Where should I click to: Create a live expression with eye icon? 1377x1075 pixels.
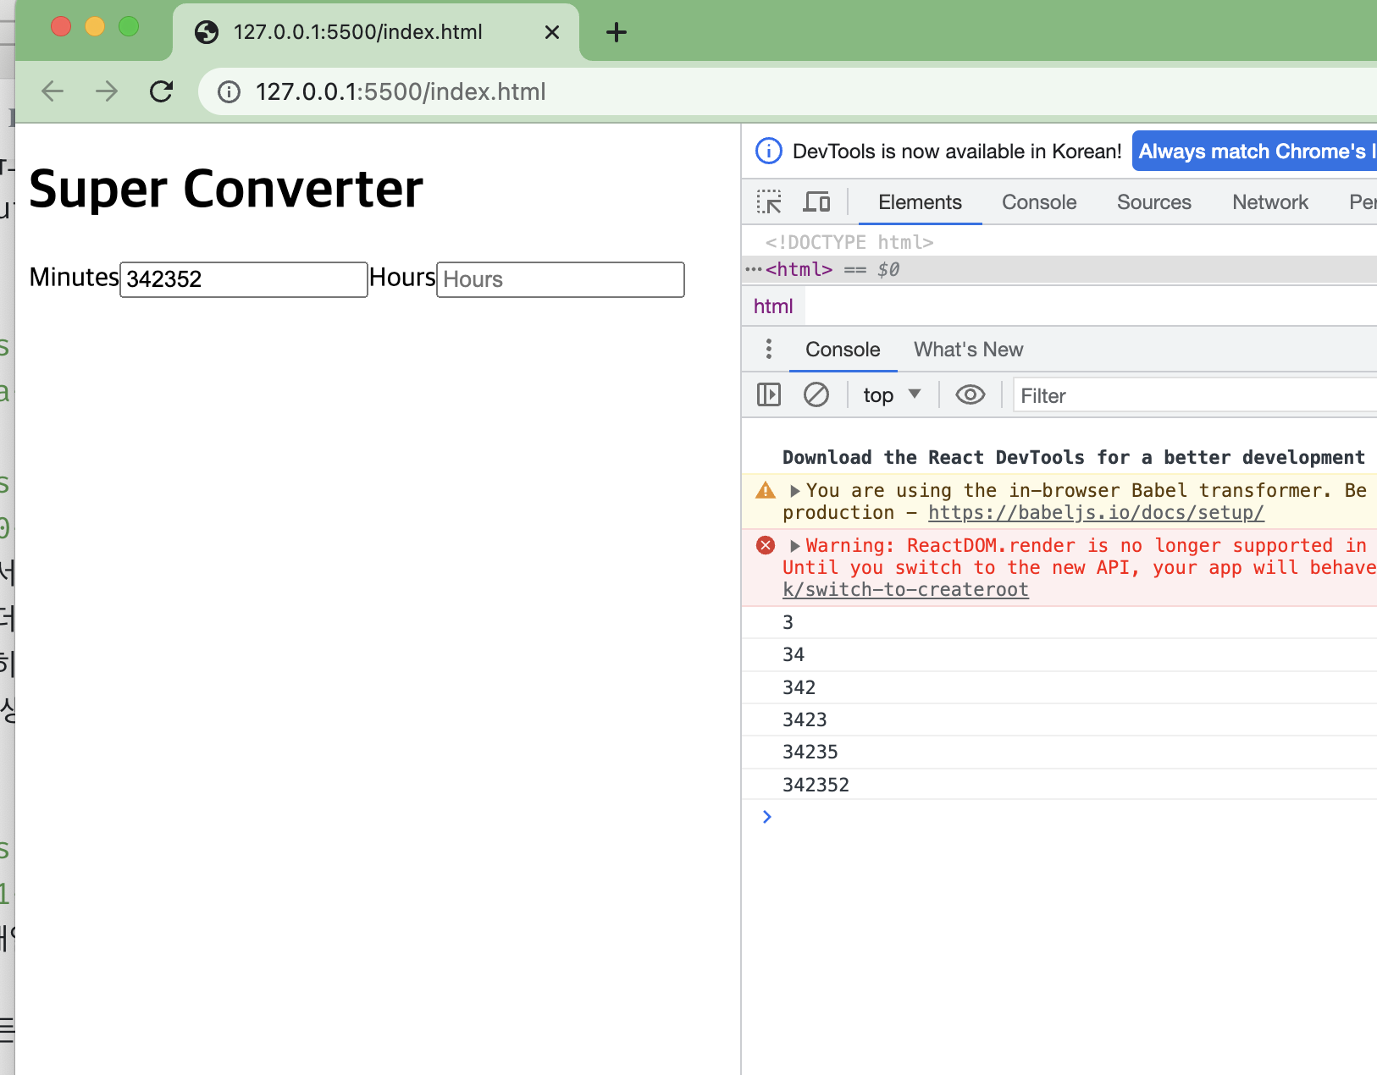(971, 395)
